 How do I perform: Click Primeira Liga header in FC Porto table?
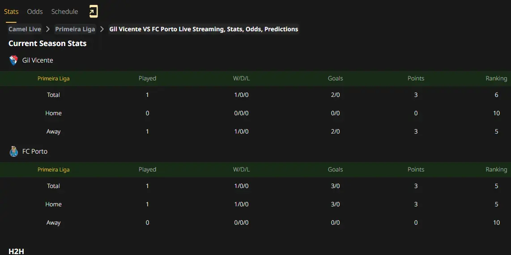pyautogui.click(x=53, y=169)
